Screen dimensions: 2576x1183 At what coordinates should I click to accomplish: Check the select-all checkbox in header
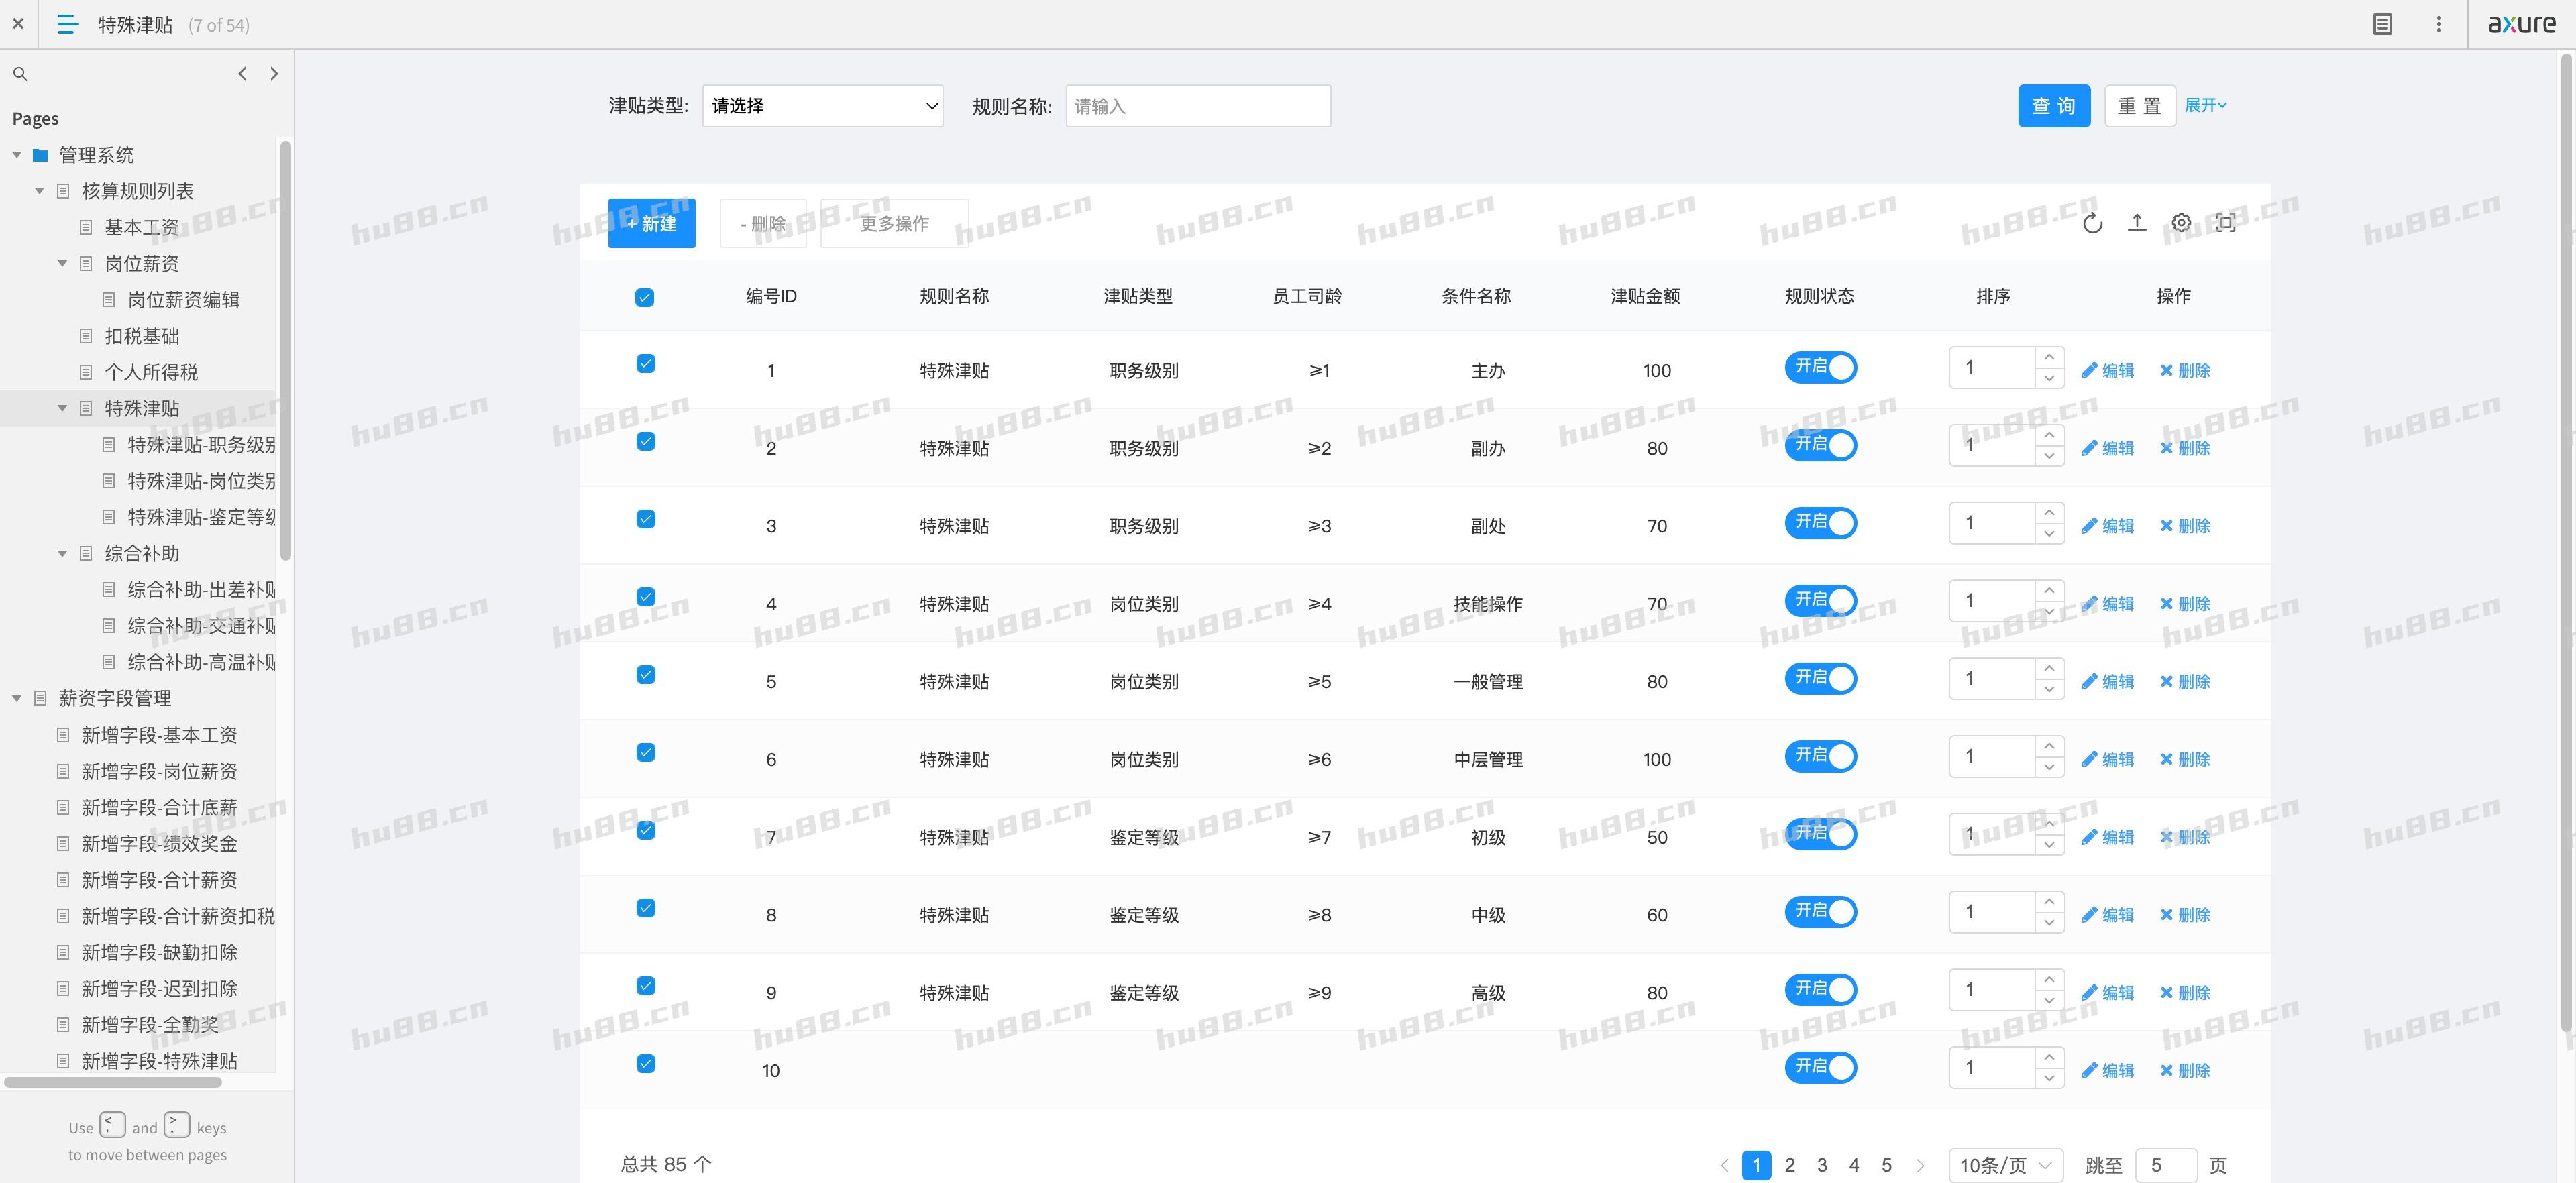coord(645,297)
